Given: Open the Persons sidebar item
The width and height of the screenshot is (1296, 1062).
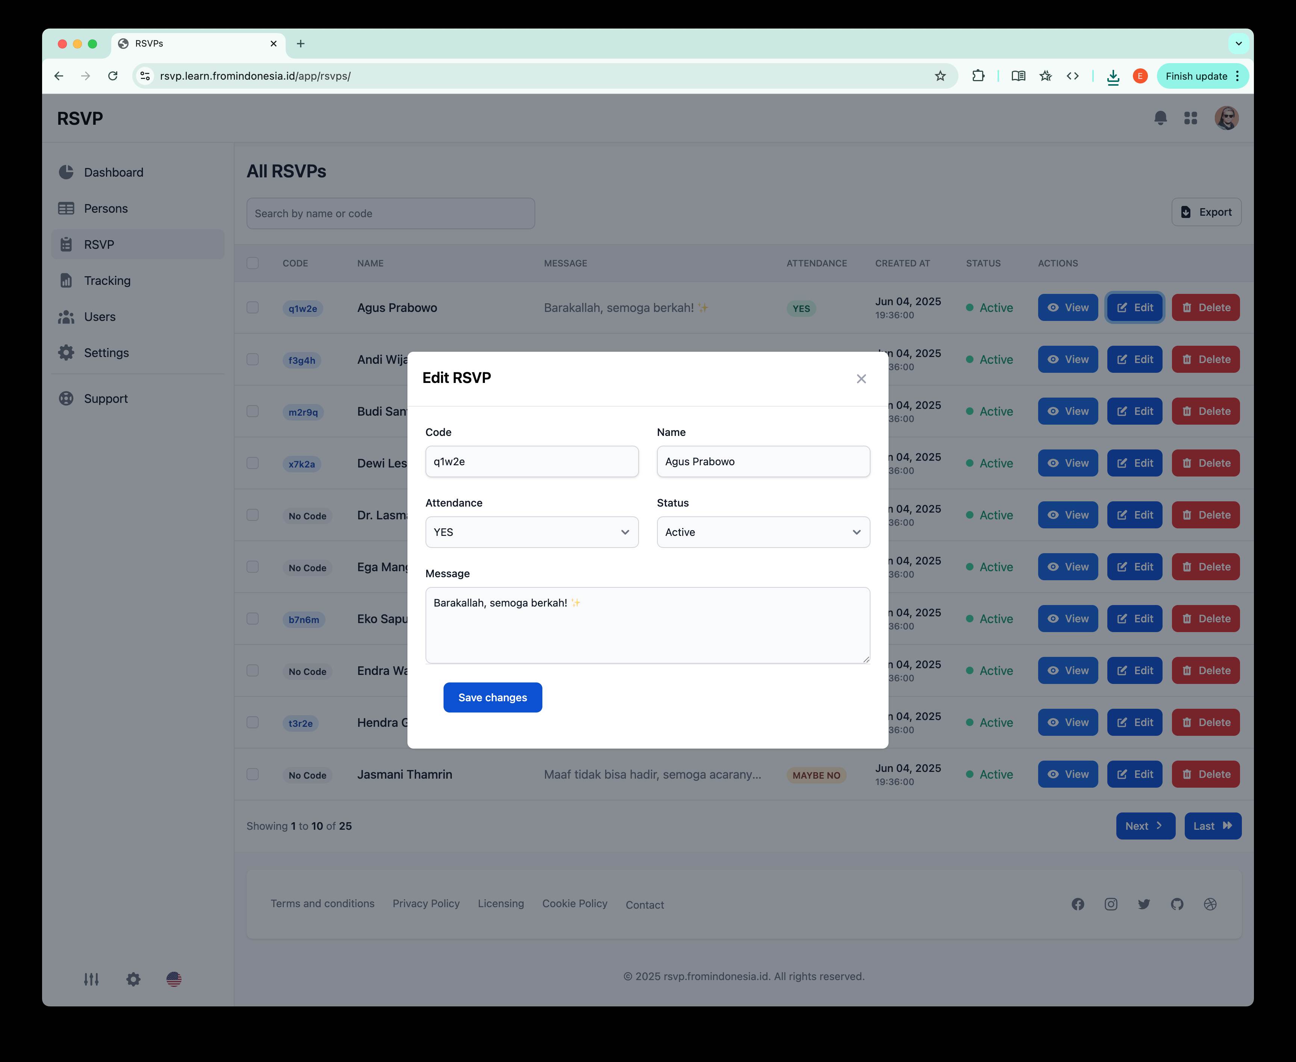Looking at the screenshot, I should (x=106, y=209).
